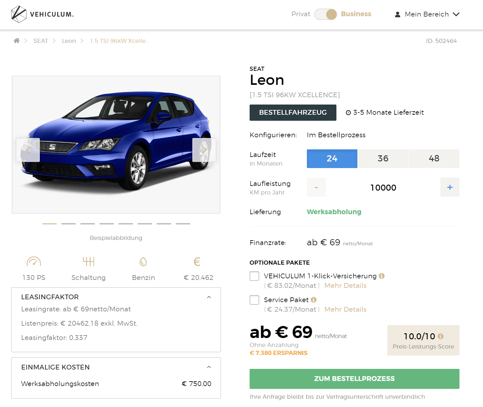Open Mehr Details for Service Paket
Screen dimensions: 483x407
tap(345, 309)
